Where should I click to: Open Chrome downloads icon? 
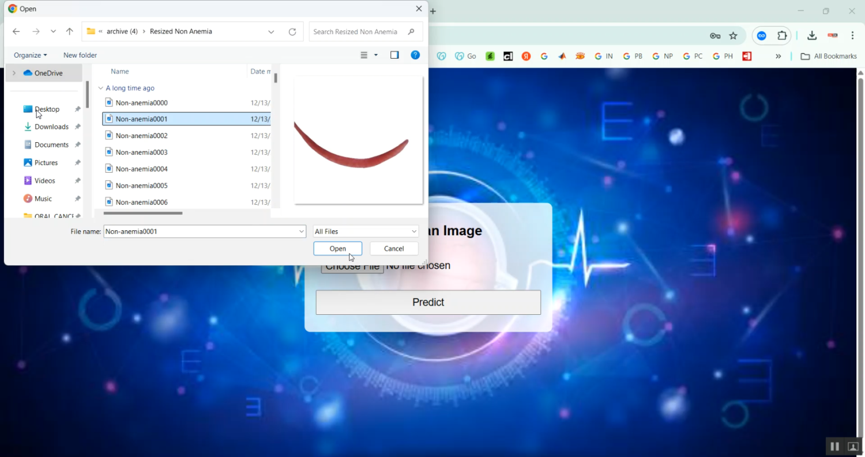tap(811, 36)
